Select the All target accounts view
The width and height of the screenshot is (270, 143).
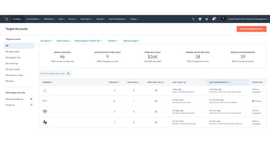point(19,46)
